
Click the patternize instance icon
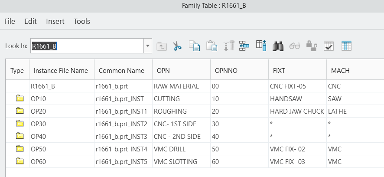pos(228,46)
